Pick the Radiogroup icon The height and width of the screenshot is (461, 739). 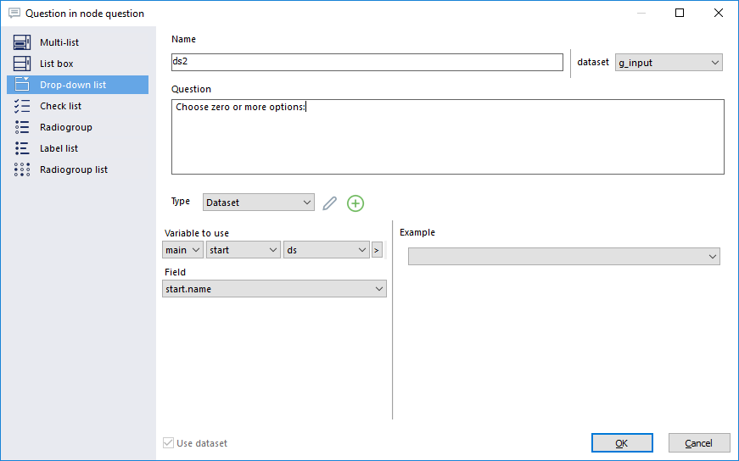click(x=22, y=127)
